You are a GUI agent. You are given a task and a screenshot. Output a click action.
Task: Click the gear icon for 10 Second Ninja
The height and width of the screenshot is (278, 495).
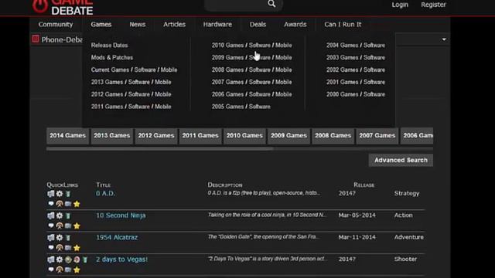click(x=60, y=215)
